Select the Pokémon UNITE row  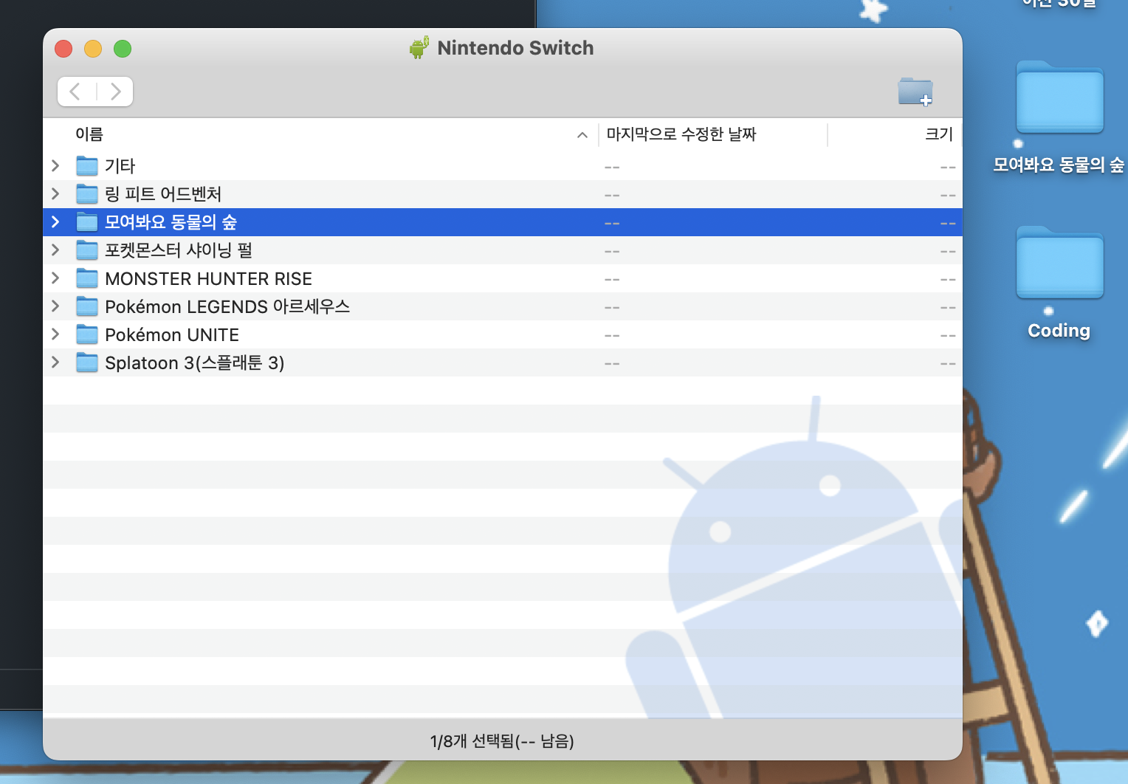tap(503, 334)
